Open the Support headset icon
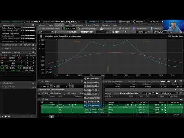 tap(134, 21)
